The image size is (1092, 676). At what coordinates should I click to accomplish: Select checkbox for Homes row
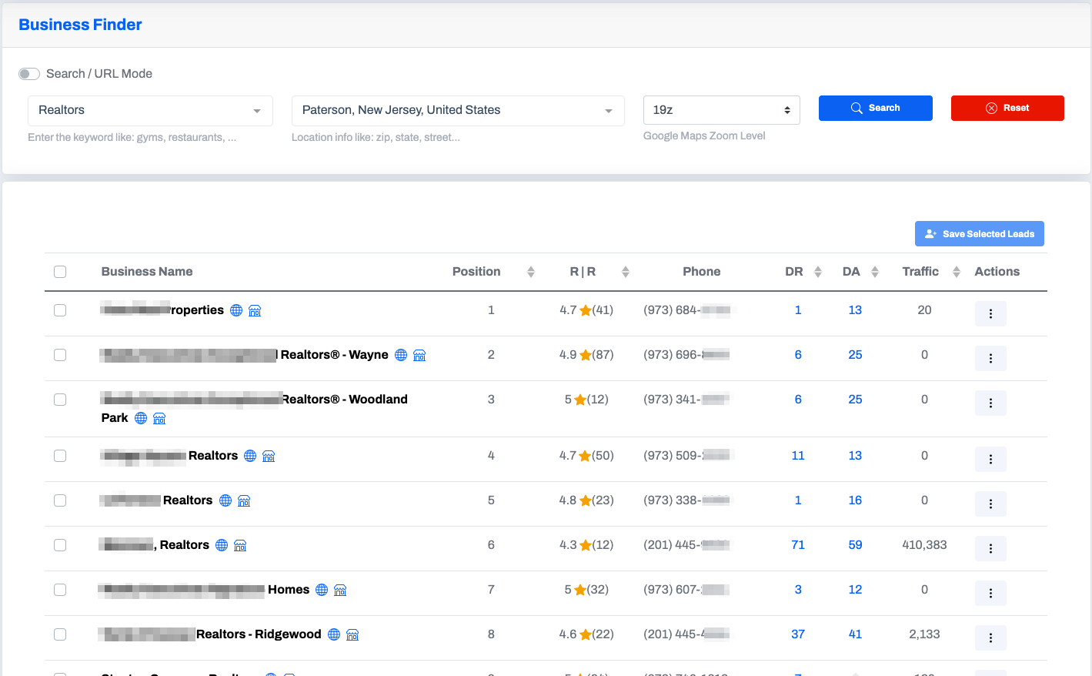tap(60, 590)
